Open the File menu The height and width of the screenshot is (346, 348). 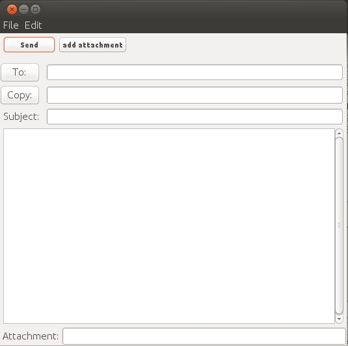10,25
